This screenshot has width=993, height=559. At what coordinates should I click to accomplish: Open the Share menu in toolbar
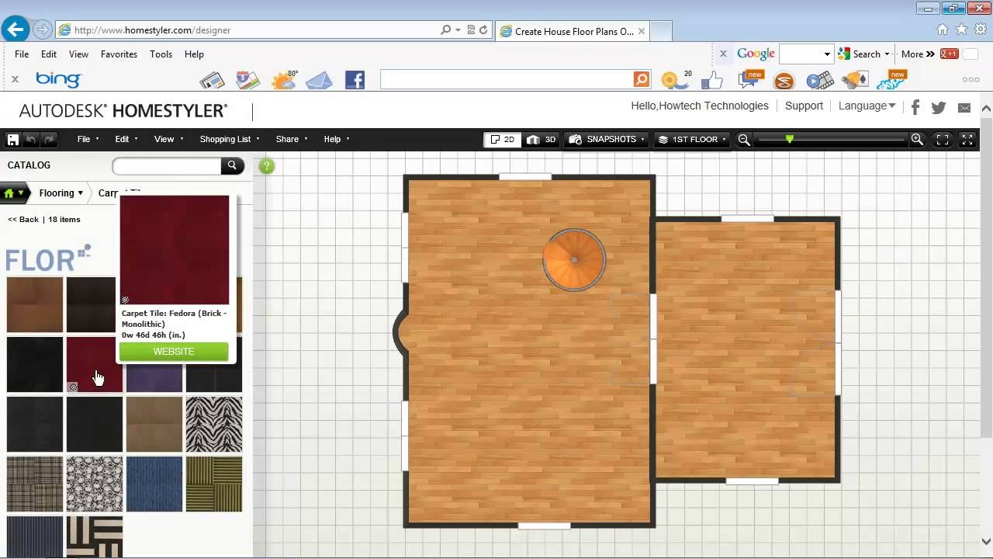(x=291, y=140)
